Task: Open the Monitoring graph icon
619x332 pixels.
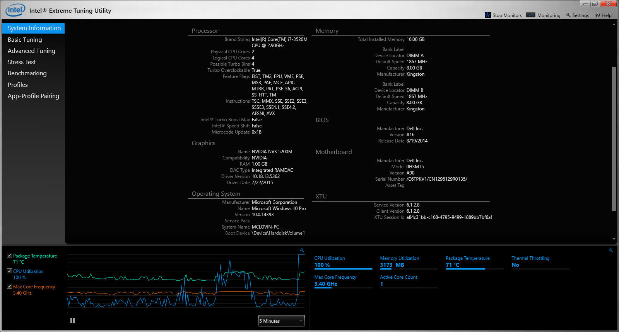Action: point(530,15)
